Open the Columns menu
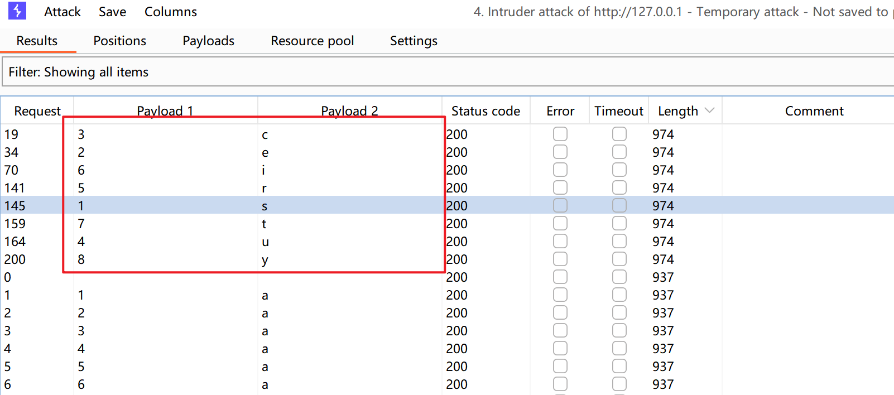Image resolution: width=894 pixels, height=395 pixels. (x=170, y=12)
